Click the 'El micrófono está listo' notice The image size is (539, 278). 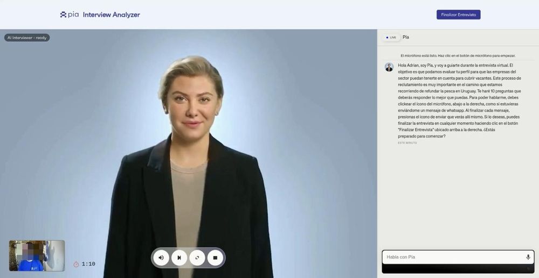coord(458,55)
